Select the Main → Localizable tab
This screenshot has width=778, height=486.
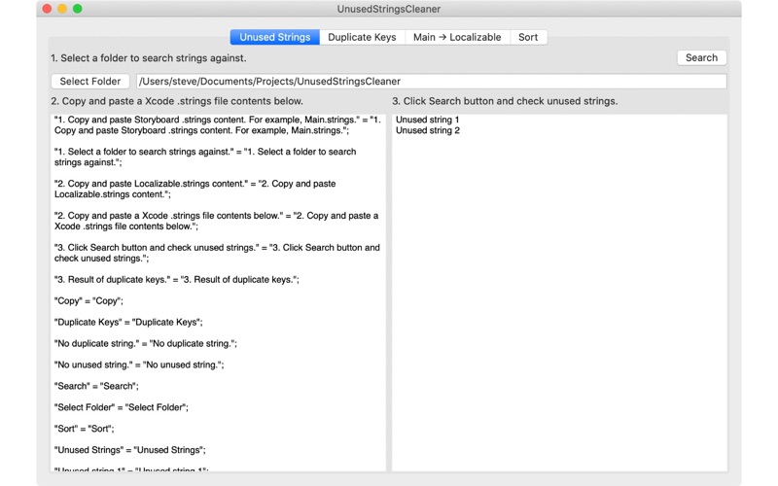(457, 37)
